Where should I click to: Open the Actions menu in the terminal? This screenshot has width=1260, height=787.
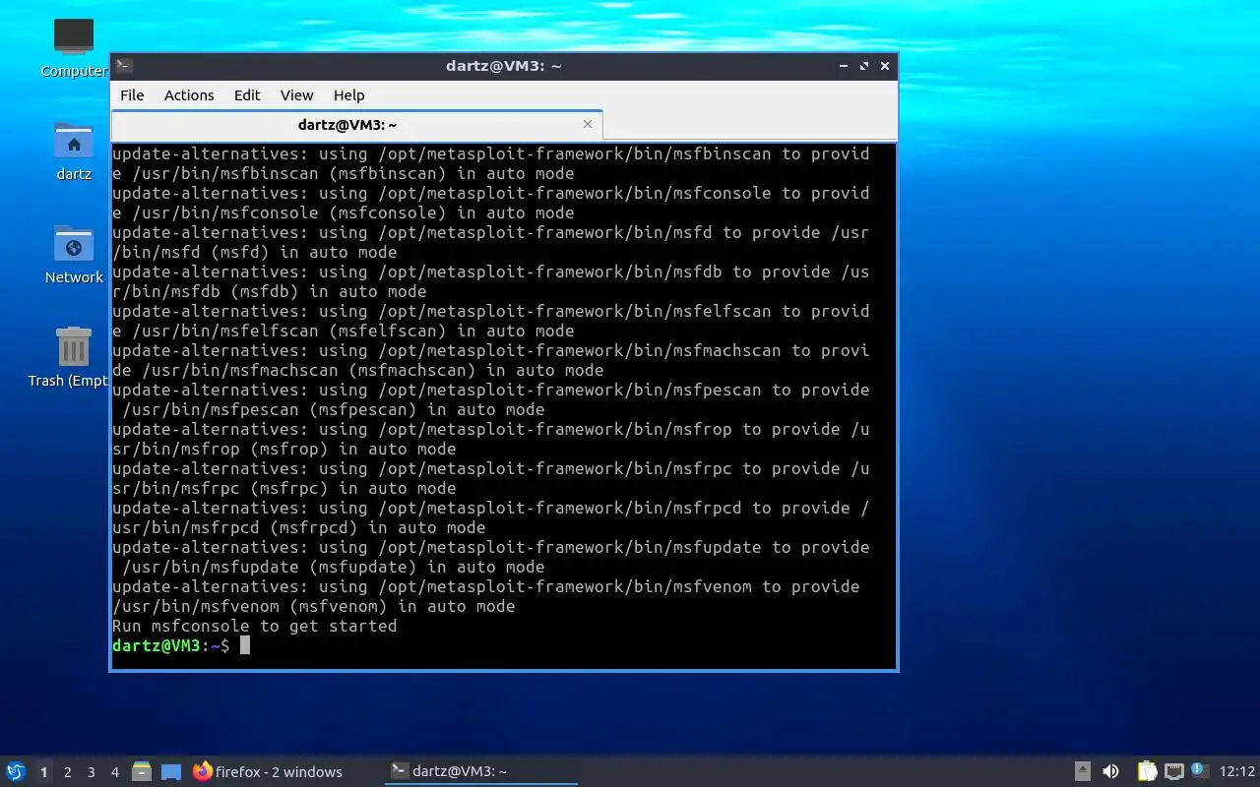189,94
